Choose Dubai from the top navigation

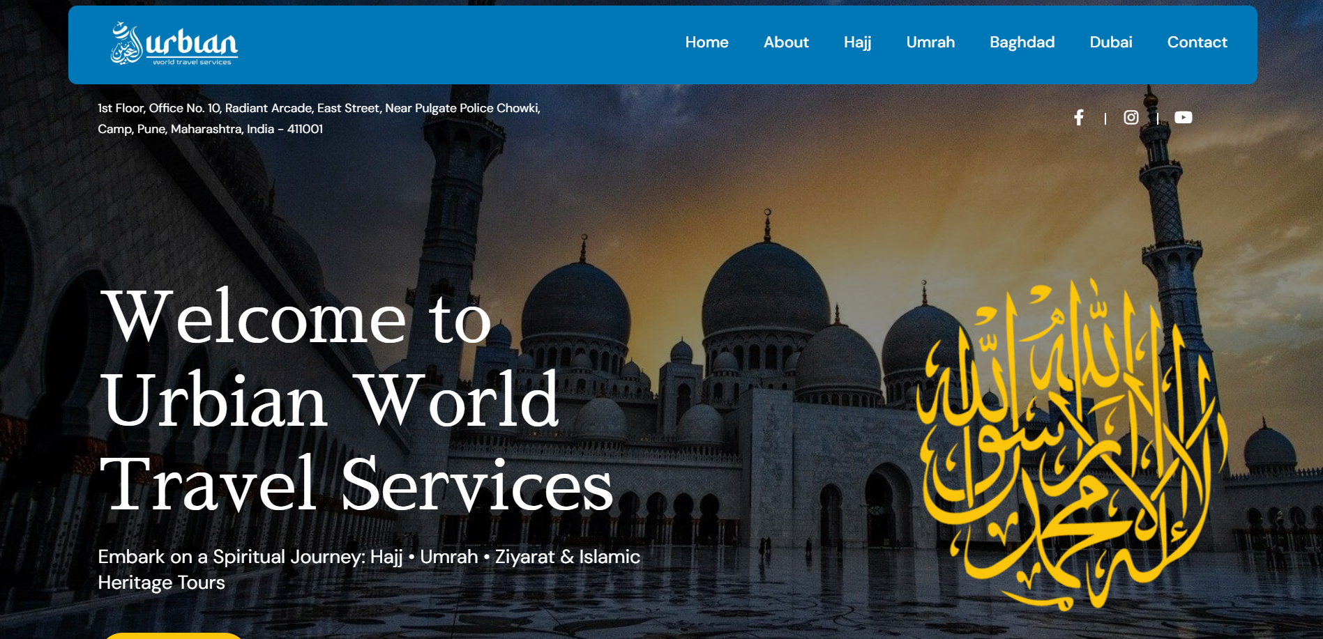1110,43
